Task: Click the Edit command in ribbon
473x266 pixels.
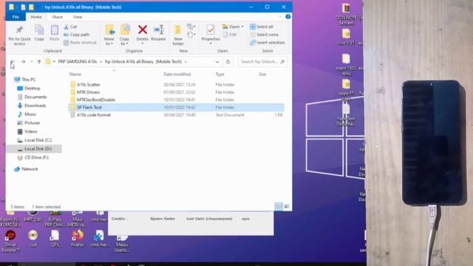Action: click(x=230, y=35)
